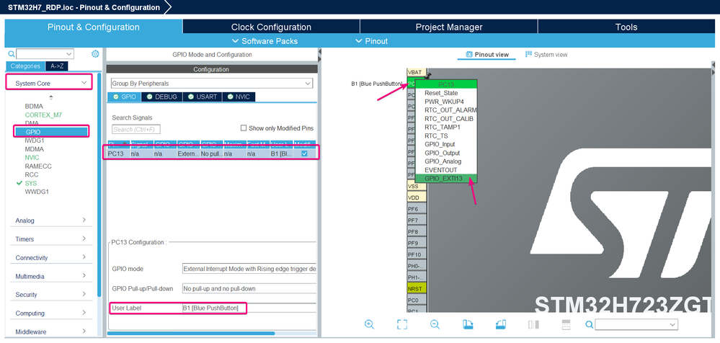
Task: Open the GPIO configuration tab
Action: coord(124,97)
